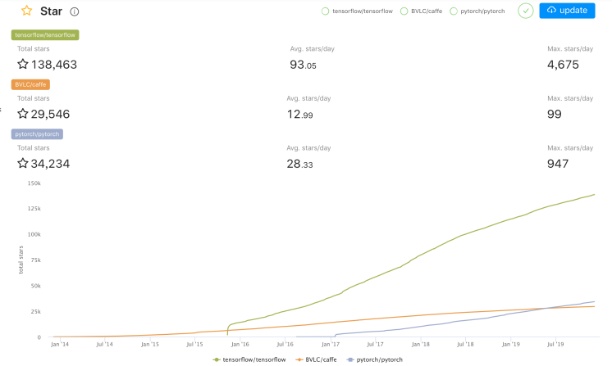Image resolution: width=612 pixels, height=366 pixels.
Task: Click the 4,675 max stars/day value
Action: [x=563, y=64]
